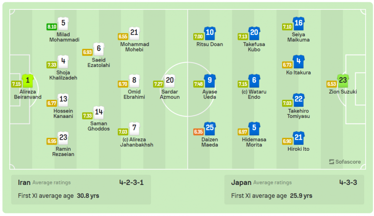Select Zion Suzuki's green number 23 jersey
Viewport: 374px width, 216px height.
tap(343, 81)
